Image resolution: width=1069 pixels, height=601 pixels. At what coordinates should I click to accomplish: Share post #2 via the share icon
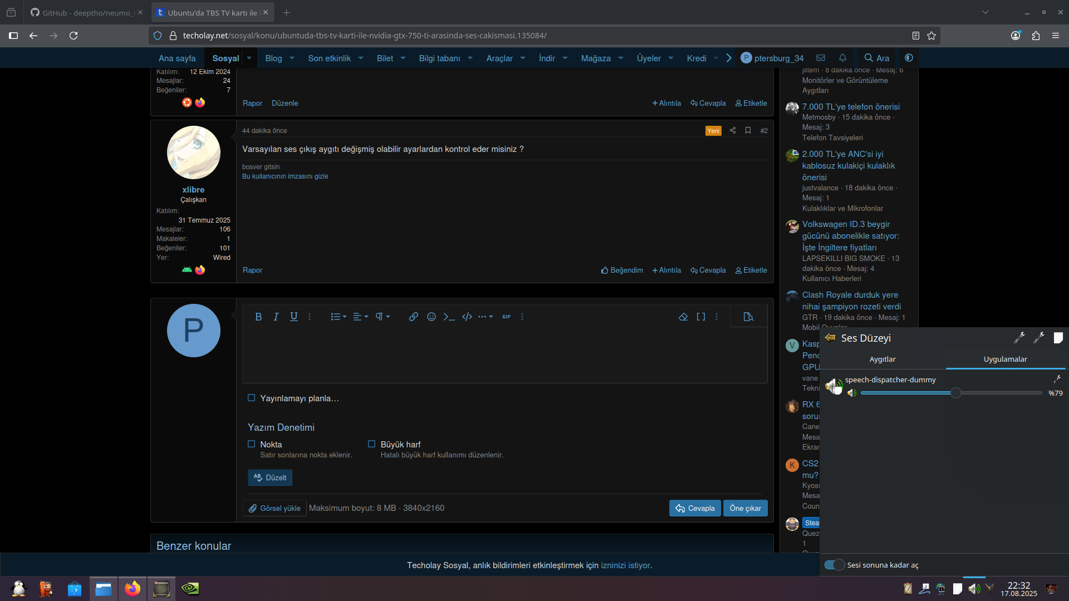pos(733,130)
